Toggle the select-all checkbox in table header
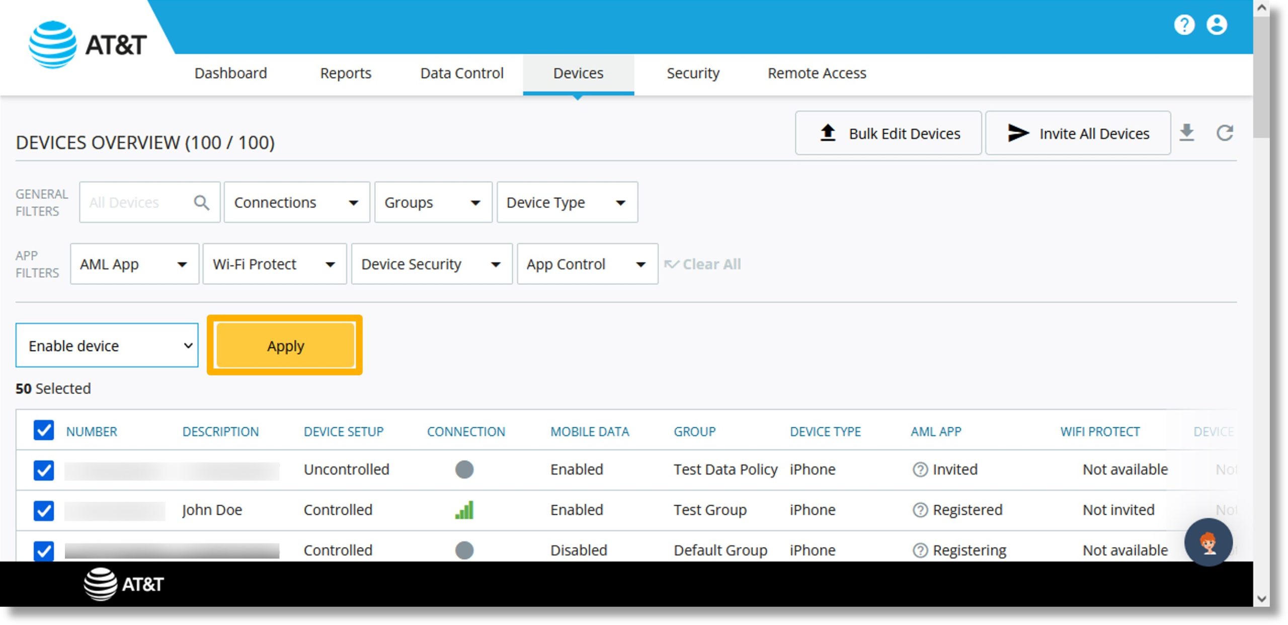The image size is (1288, 625). pos(44,431)
